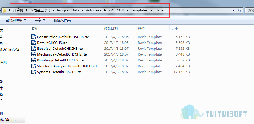The width and height of the screenshot is (254, 124).
Task: Sort by the 修改日期 column header
Action: coord(111,29)
